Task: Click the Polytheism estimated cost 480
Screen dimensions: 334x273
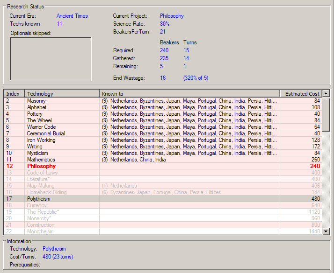Action: point(316,199)
